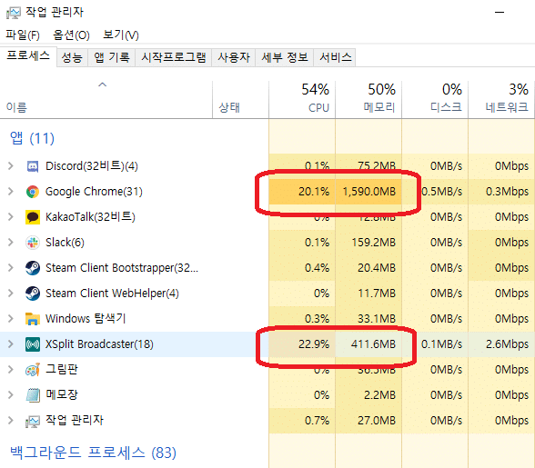Viewport: 535px width, 468px height.
Task: Expand the KakaoTalk process group
Action: click(x=11, y=217)
